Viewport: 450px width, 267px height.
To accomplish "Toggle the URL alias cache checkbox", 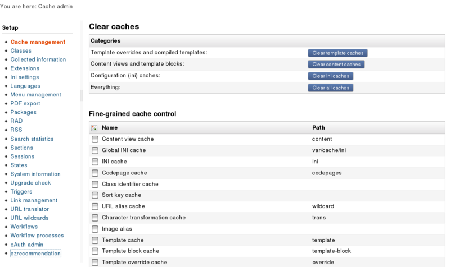I will click(x=94, y=206).
